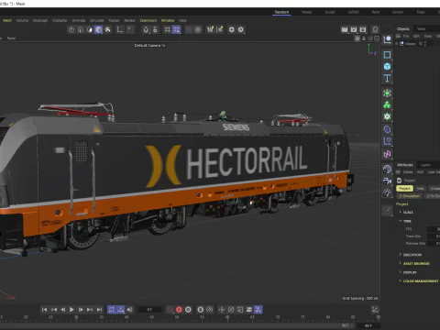The height and width of the screenshot is (330, 440).
Task: Open the Cloner (MoGraph) green icon
Action: [x=387, y=104]
